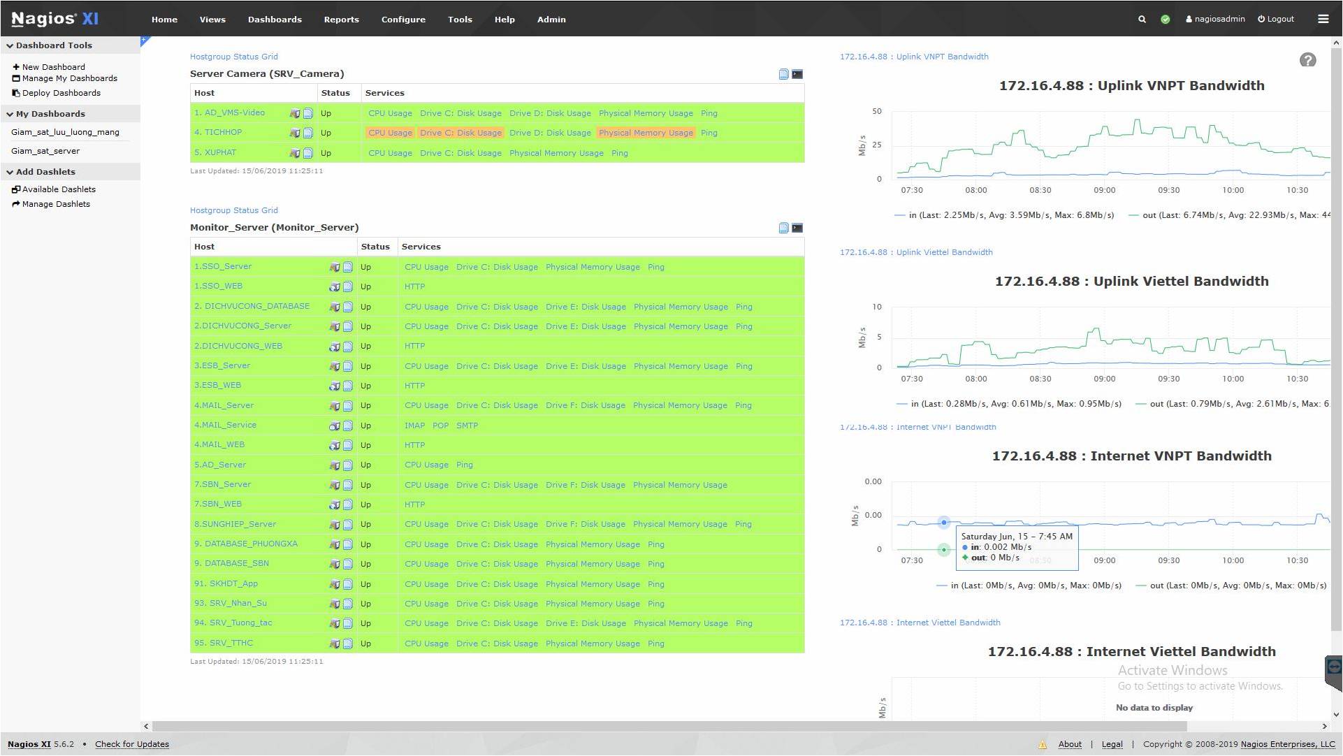Click the host status icon for 1.SSO_Server
1343x756 pixels.
pyautogui.click(x=335, y=267)
